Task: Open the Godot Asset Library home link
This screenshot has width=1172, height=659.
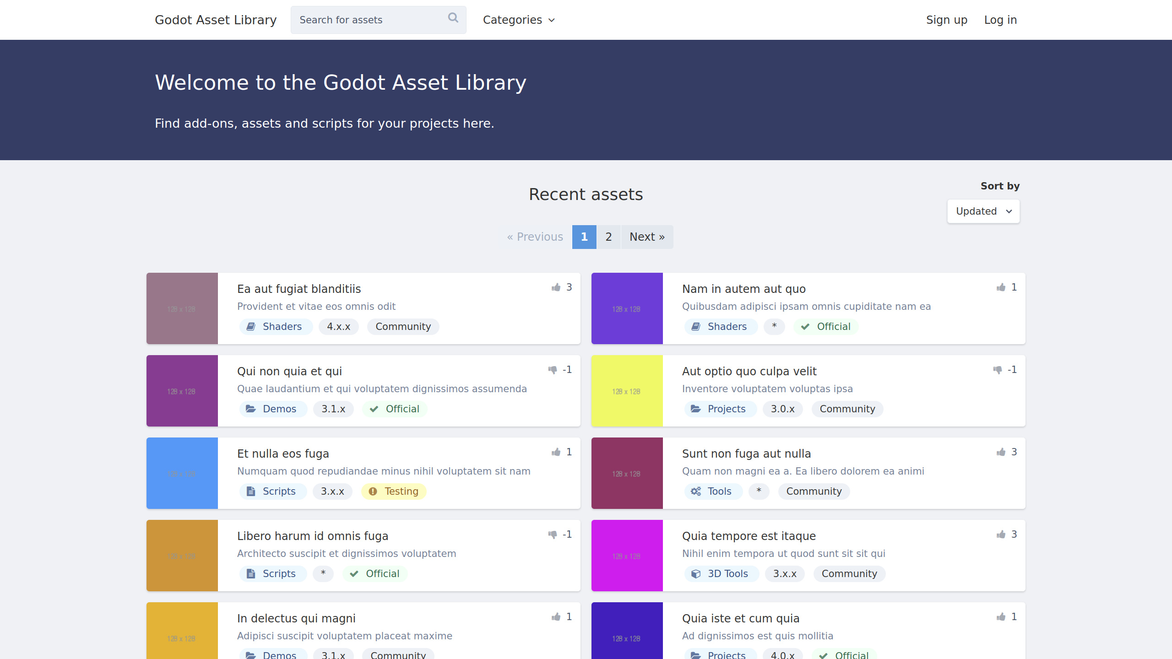Action: pos(216,20)
